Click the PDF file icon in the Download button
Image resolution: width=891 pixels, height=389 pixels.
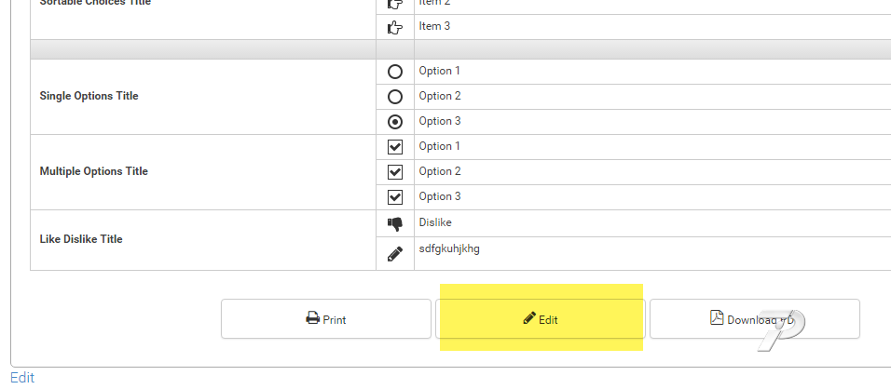[717, 317]
